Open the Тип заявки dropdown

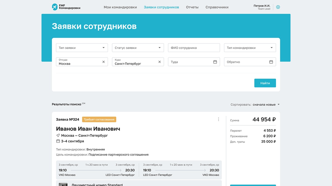click(82, 48)
